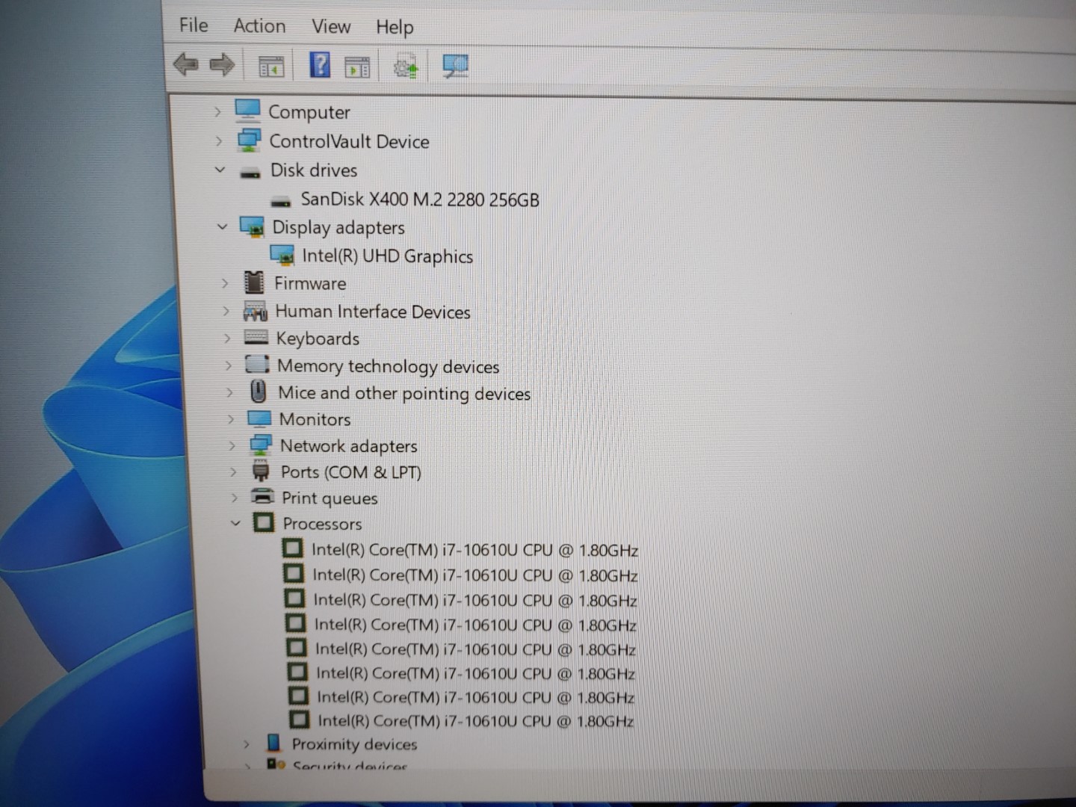Screen dimensions: 1076x807
Task: Select the Processors label
Action: 322,524
